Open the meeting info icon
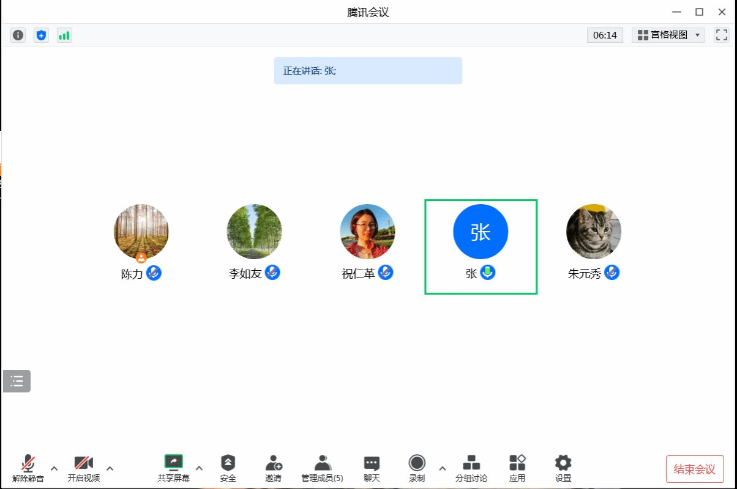The width and height of the screenshot is (737, 489). click(x=18, y=35)
